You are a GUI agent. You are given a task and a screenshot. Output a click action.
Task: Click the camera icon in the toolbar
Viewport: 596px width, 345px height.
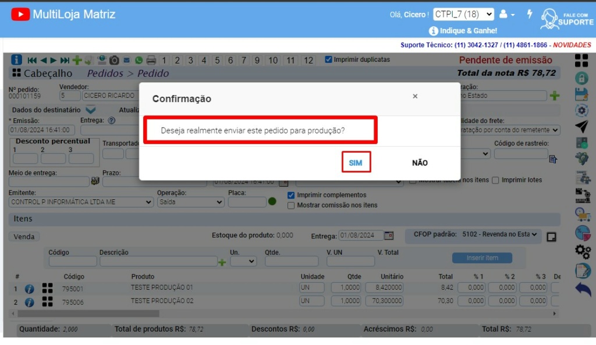tap(115, 59)
